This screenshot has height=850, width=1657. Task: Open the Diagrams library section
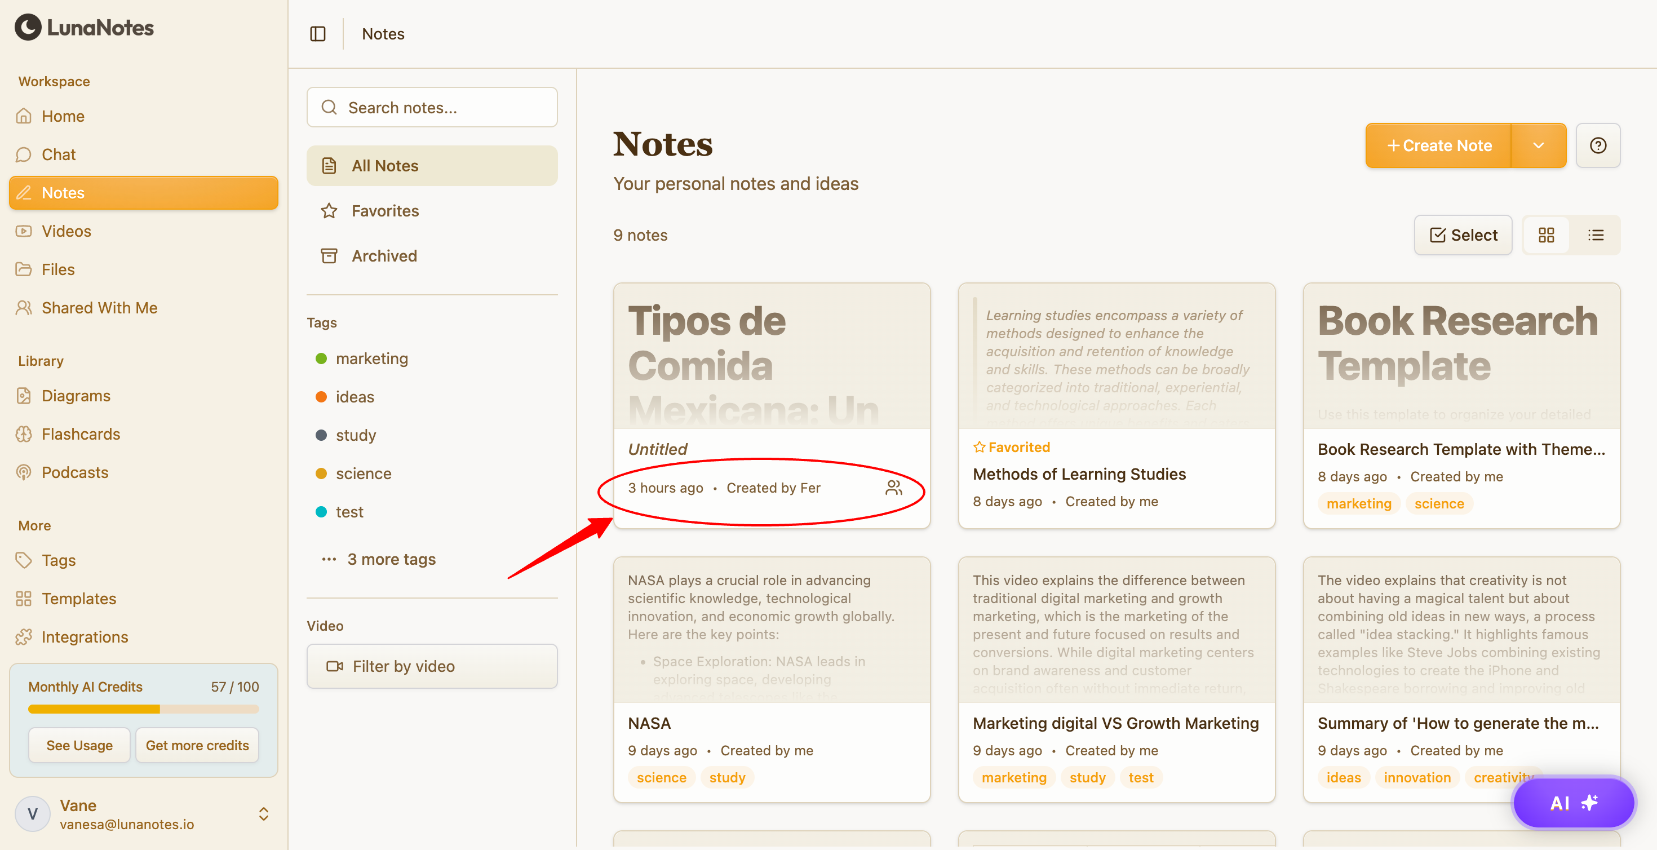pyautogui.click(x=76, y=396)
